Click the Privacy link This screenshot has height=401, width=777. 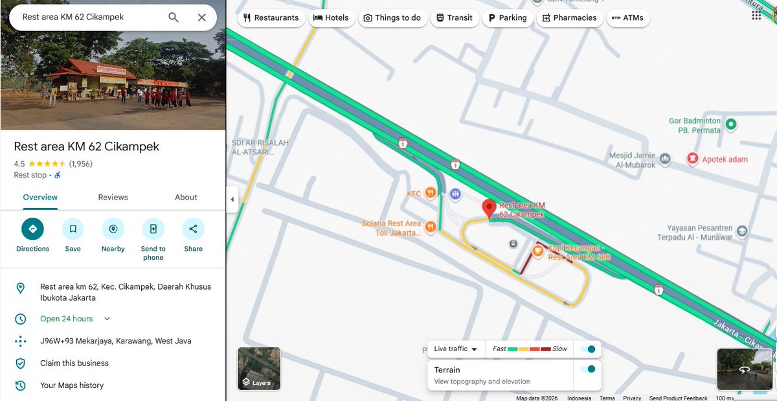632,398
